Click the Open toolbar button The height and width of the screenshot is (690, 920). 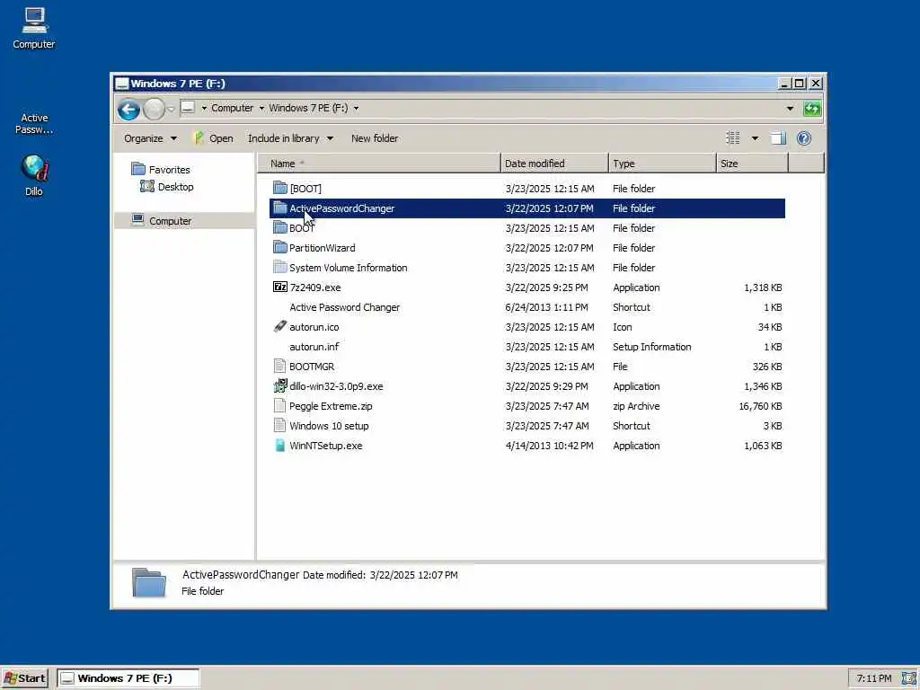pyautogui.click(x=213, y=138)
